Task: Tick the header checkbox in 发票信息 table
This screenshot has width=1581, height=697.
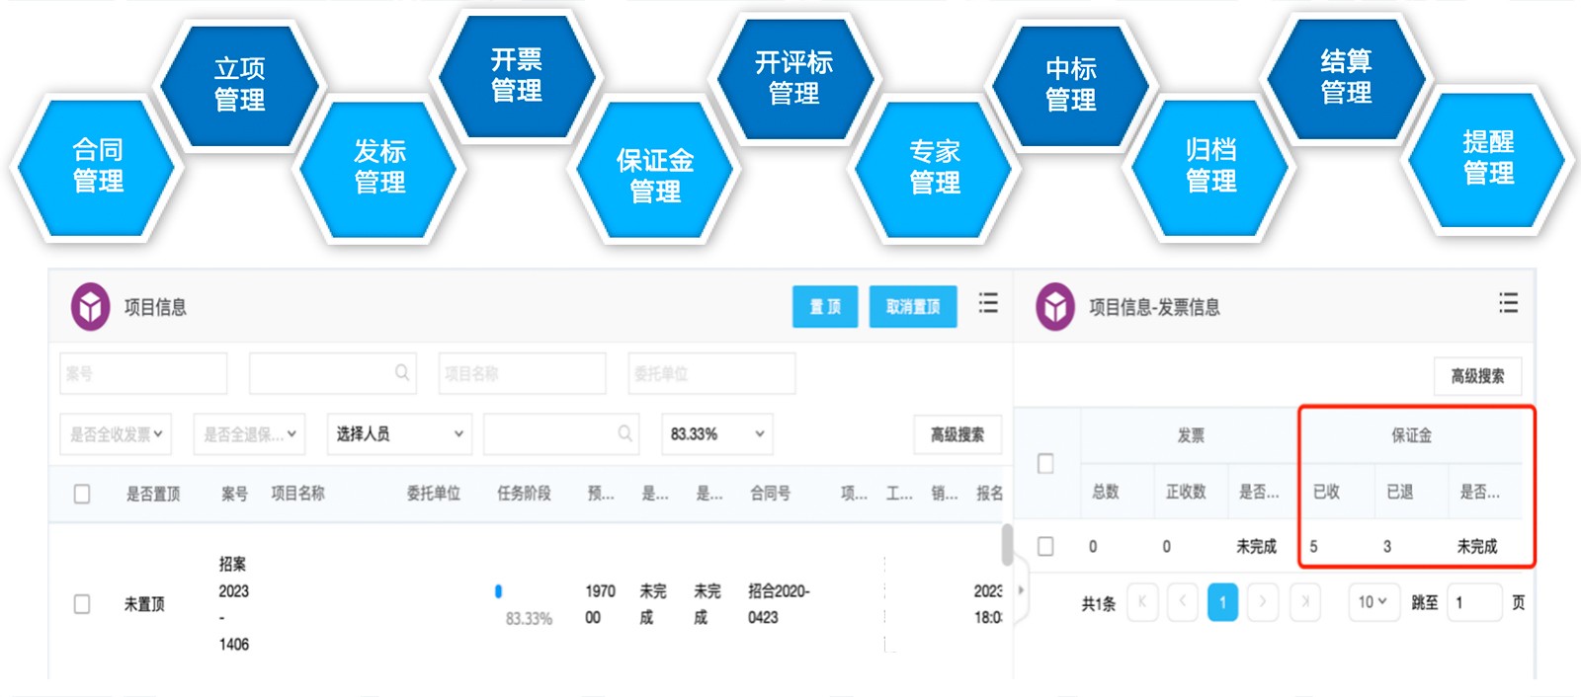Action: coord(1045,463)
